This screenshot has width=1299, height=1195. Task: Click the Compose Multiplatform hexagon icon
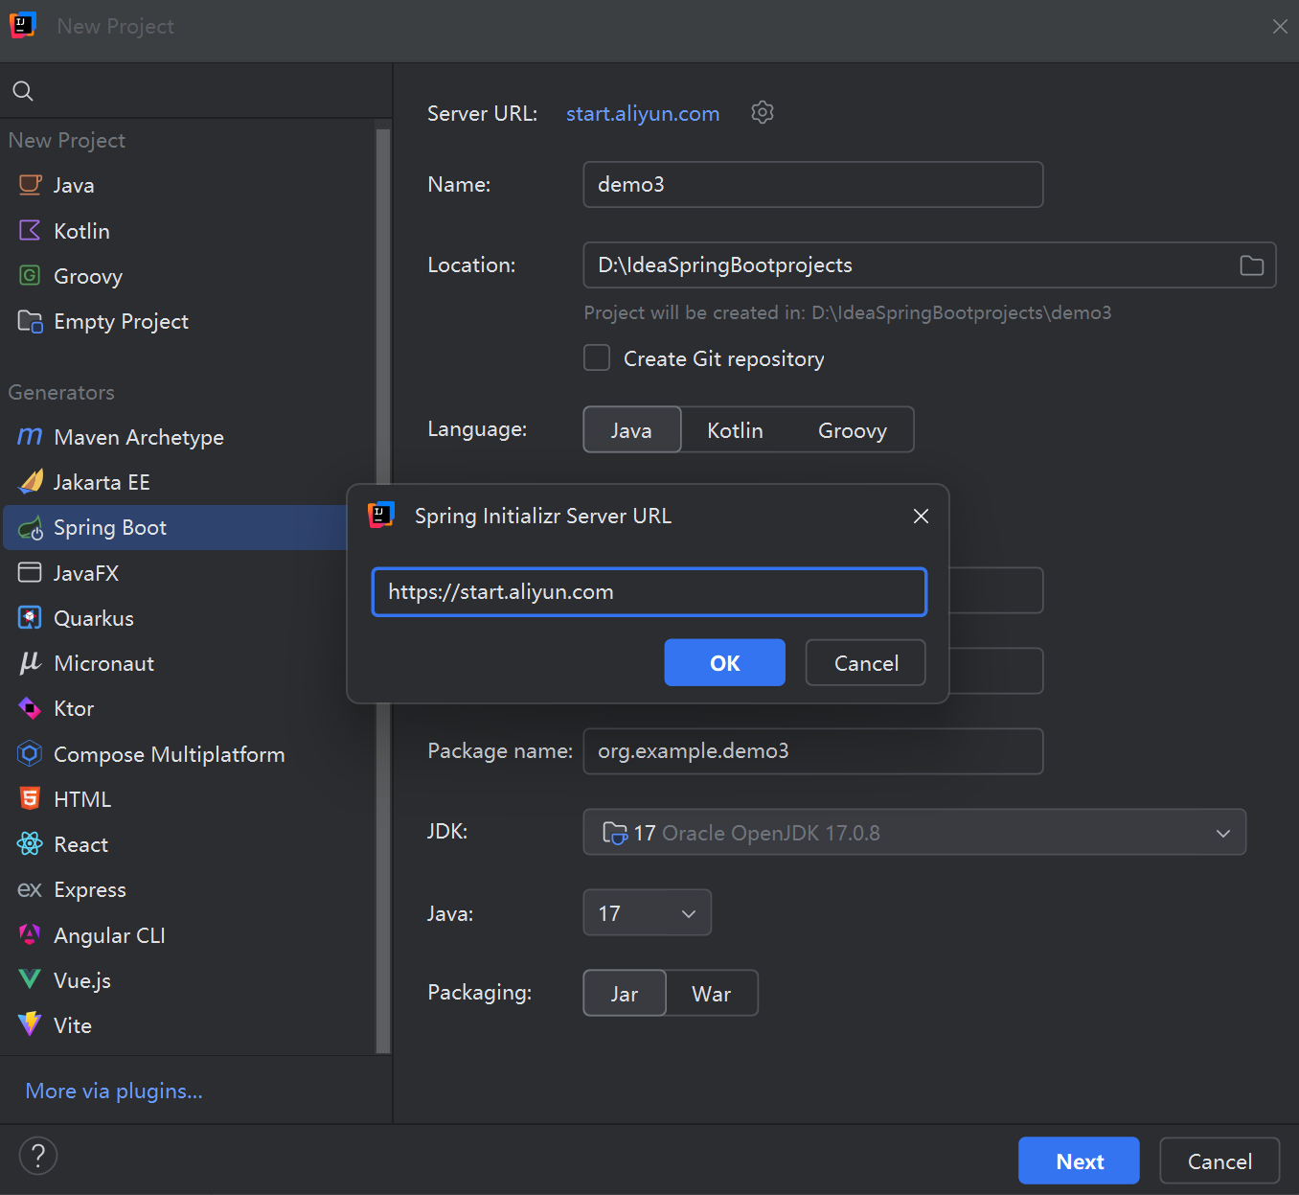click(31, 754)
